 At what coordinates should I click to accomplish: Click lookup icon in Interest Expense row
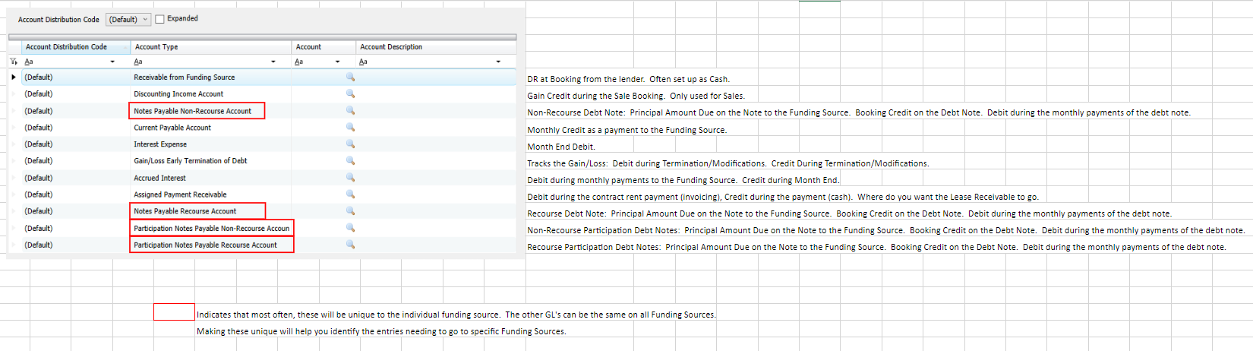[x=350, y=144]
